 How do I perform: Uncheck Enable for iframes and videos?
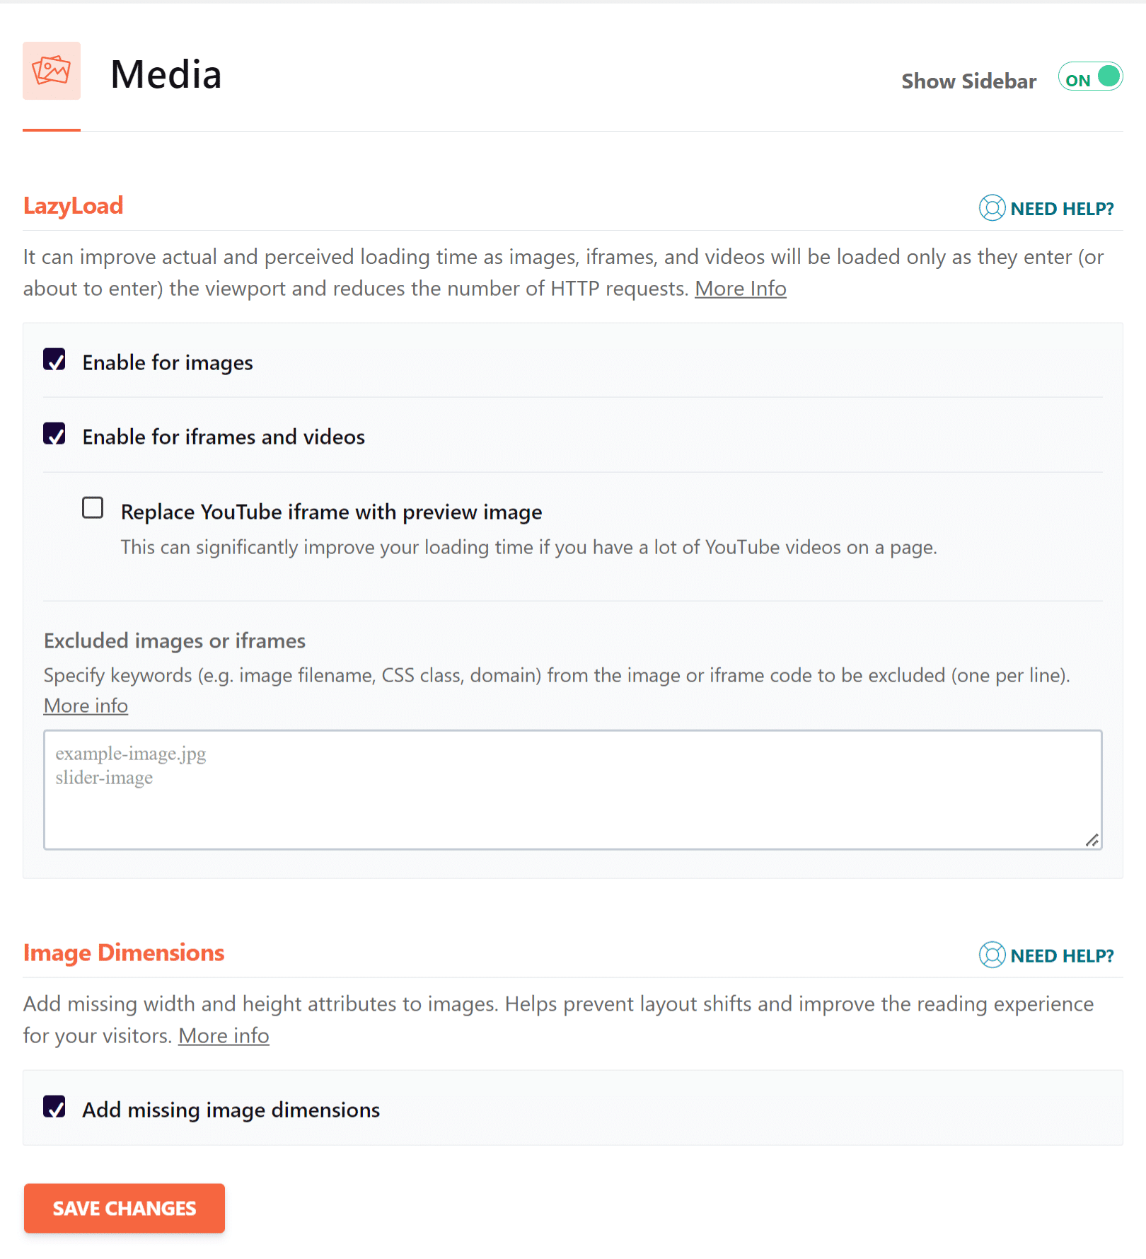tap(54, 435)
